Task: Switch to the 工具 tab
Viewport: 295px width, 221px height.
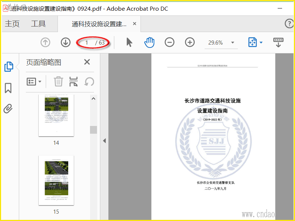Action: tap(38, 24)
